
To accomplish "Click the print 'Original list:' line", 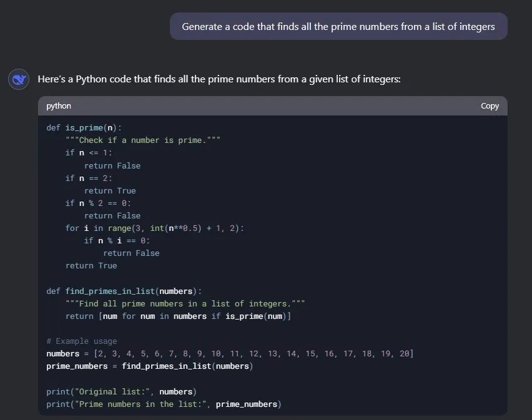I will pos(122,392).
